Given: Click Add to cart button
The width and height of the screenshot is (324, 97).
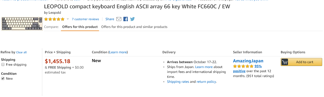Looking at the screenshot, I should [301, 62].
